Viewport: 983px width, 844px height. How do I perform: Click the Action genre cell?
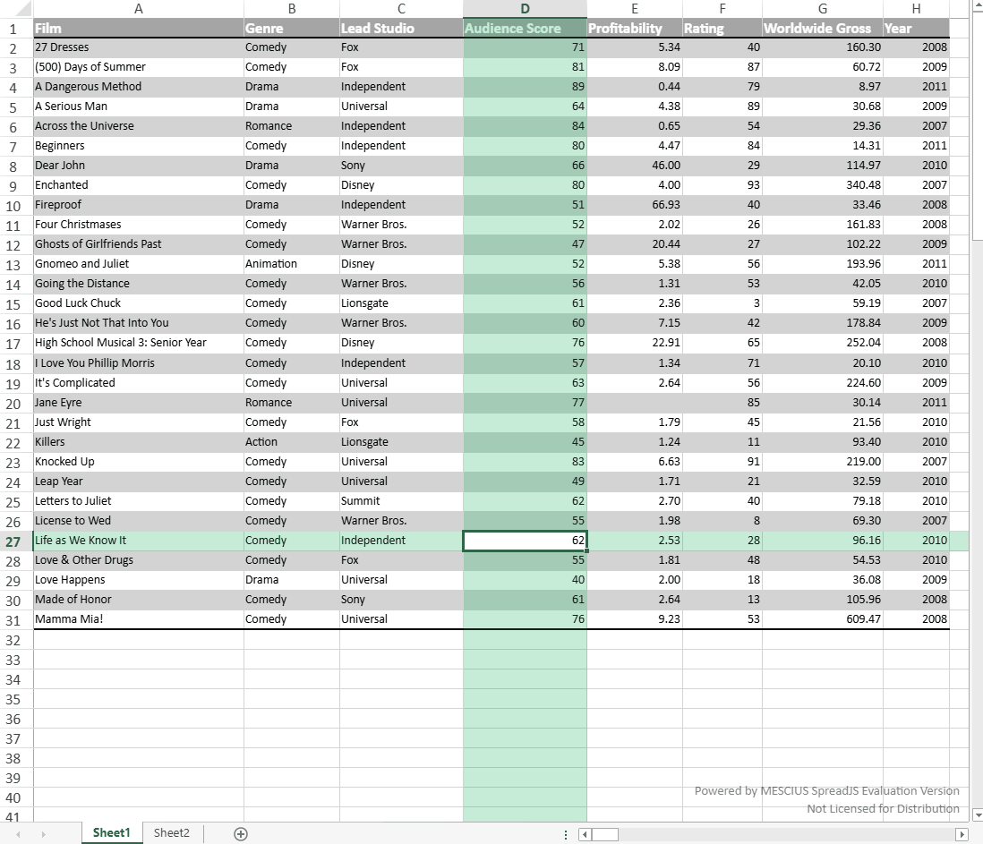(x=292, y=442)
